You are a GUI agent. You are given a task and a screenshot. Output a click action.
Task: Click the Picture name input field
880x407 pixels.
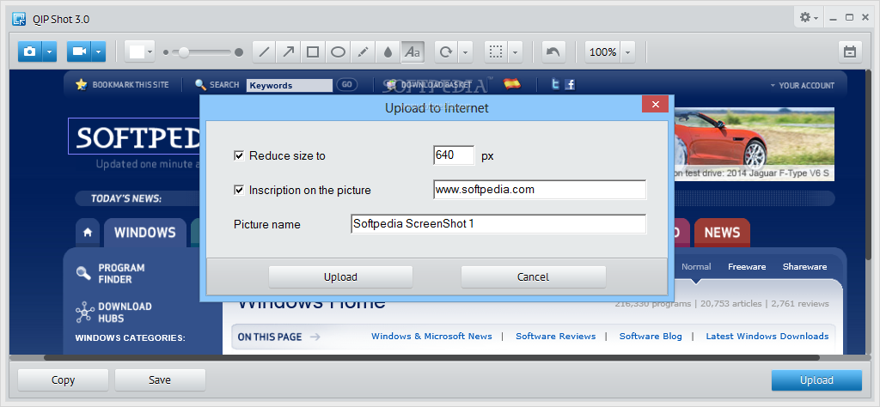pyautogui.click(x=498, y=224)
